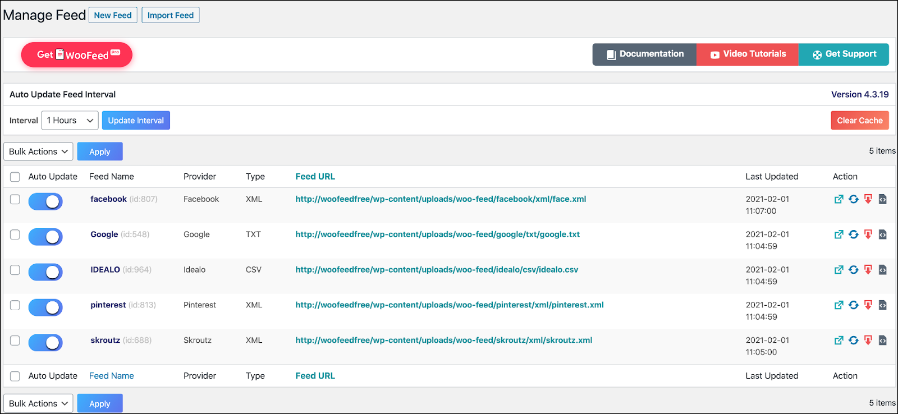This screenshot has width=898, height=414.
Task: Regenerate the skroutz feed with the refresh icon
Action: [x=854, y=341]
